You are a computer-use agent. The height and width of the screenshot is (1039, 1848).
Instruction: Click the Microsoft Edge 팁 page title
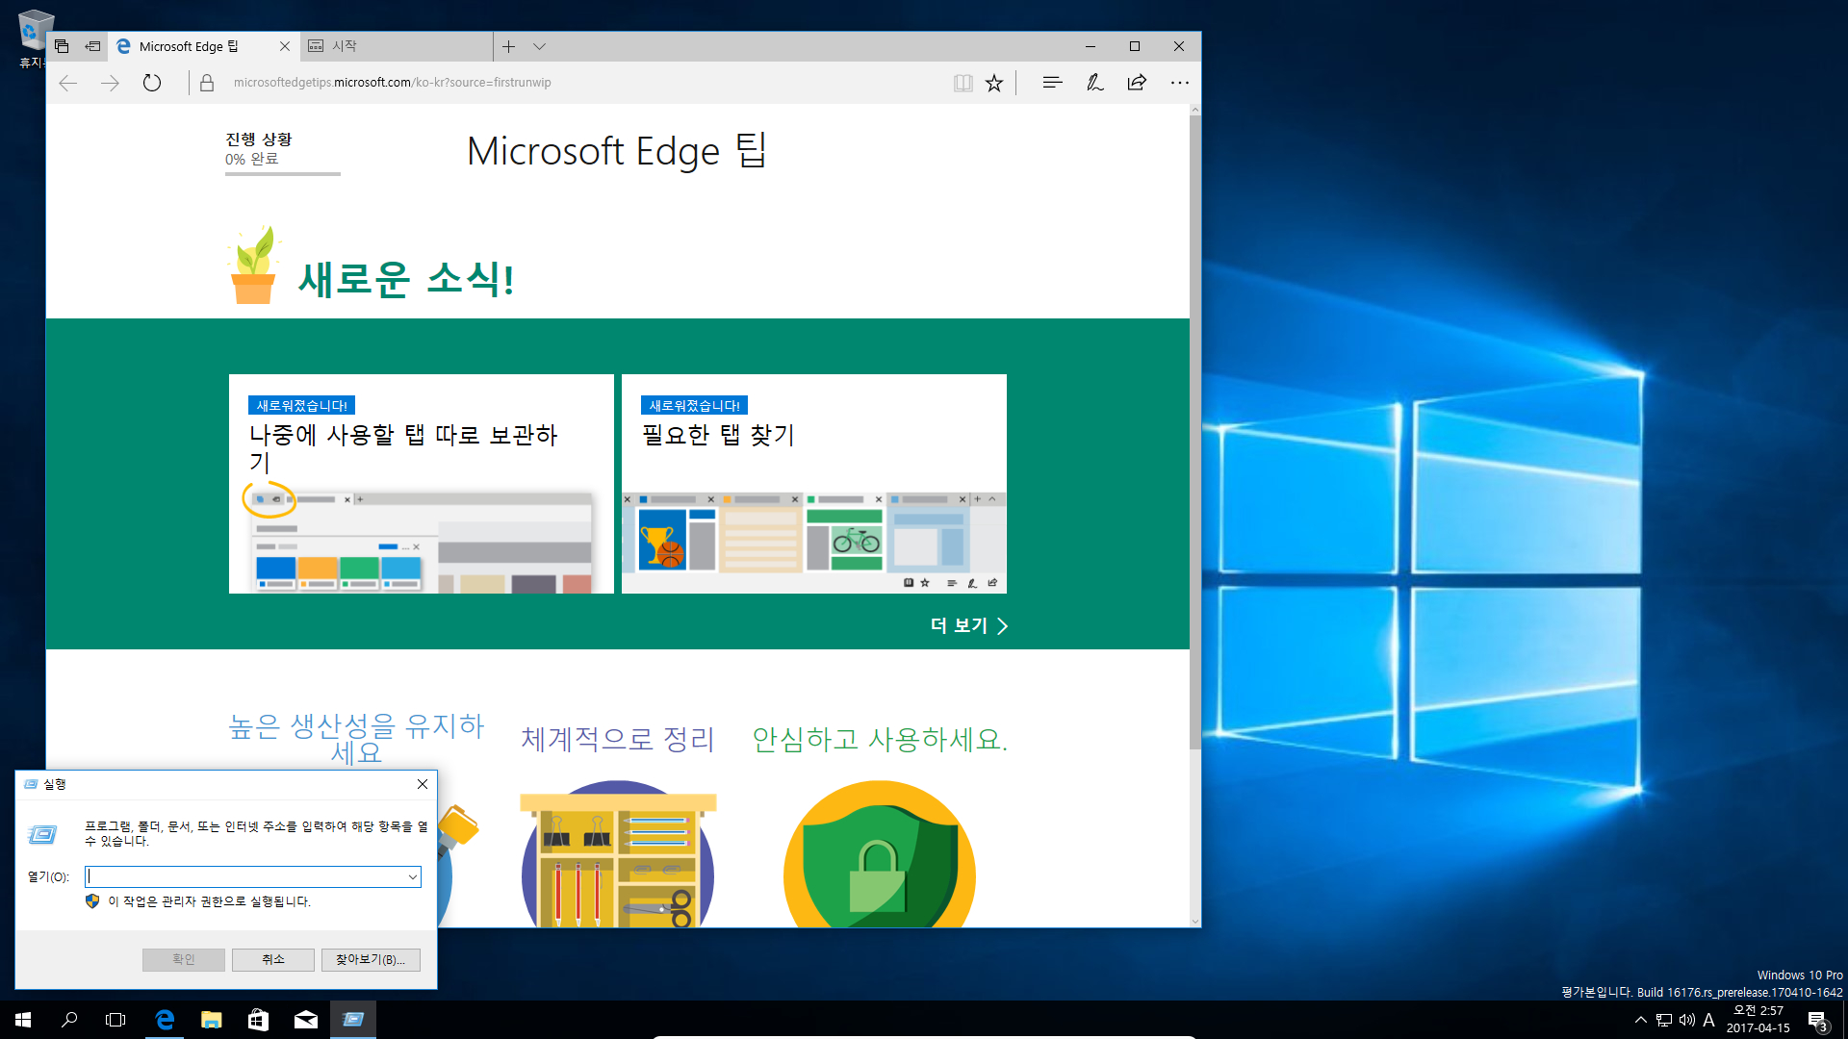click(616, 151)
